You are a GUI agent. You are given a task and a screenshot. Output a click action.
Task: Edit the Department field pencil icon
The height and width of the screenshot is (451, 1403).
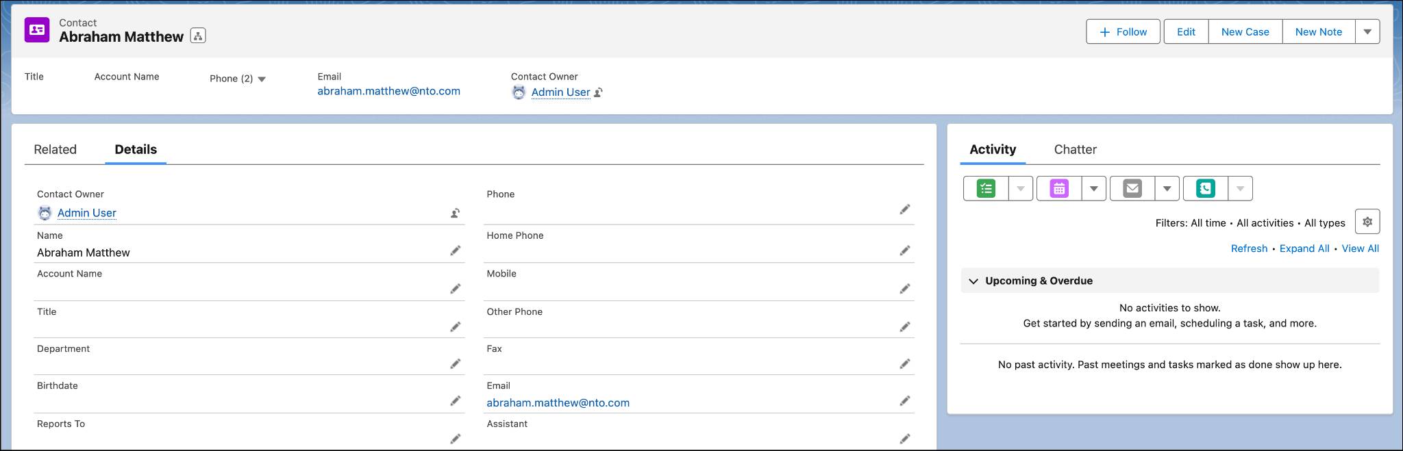[x=455, y=364]
